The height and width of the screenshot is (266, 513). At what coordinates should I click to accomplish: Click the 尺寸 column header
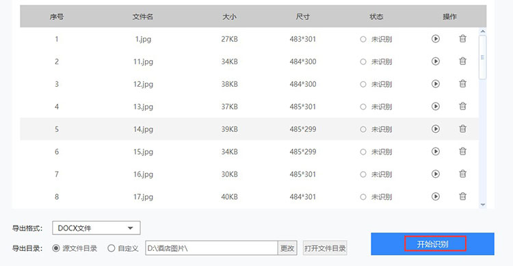coord(302,16)
